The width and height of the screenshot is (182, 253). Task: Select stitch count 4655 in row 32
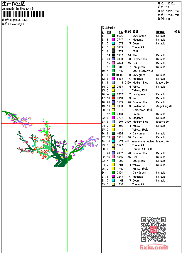(x=120, y=157)
